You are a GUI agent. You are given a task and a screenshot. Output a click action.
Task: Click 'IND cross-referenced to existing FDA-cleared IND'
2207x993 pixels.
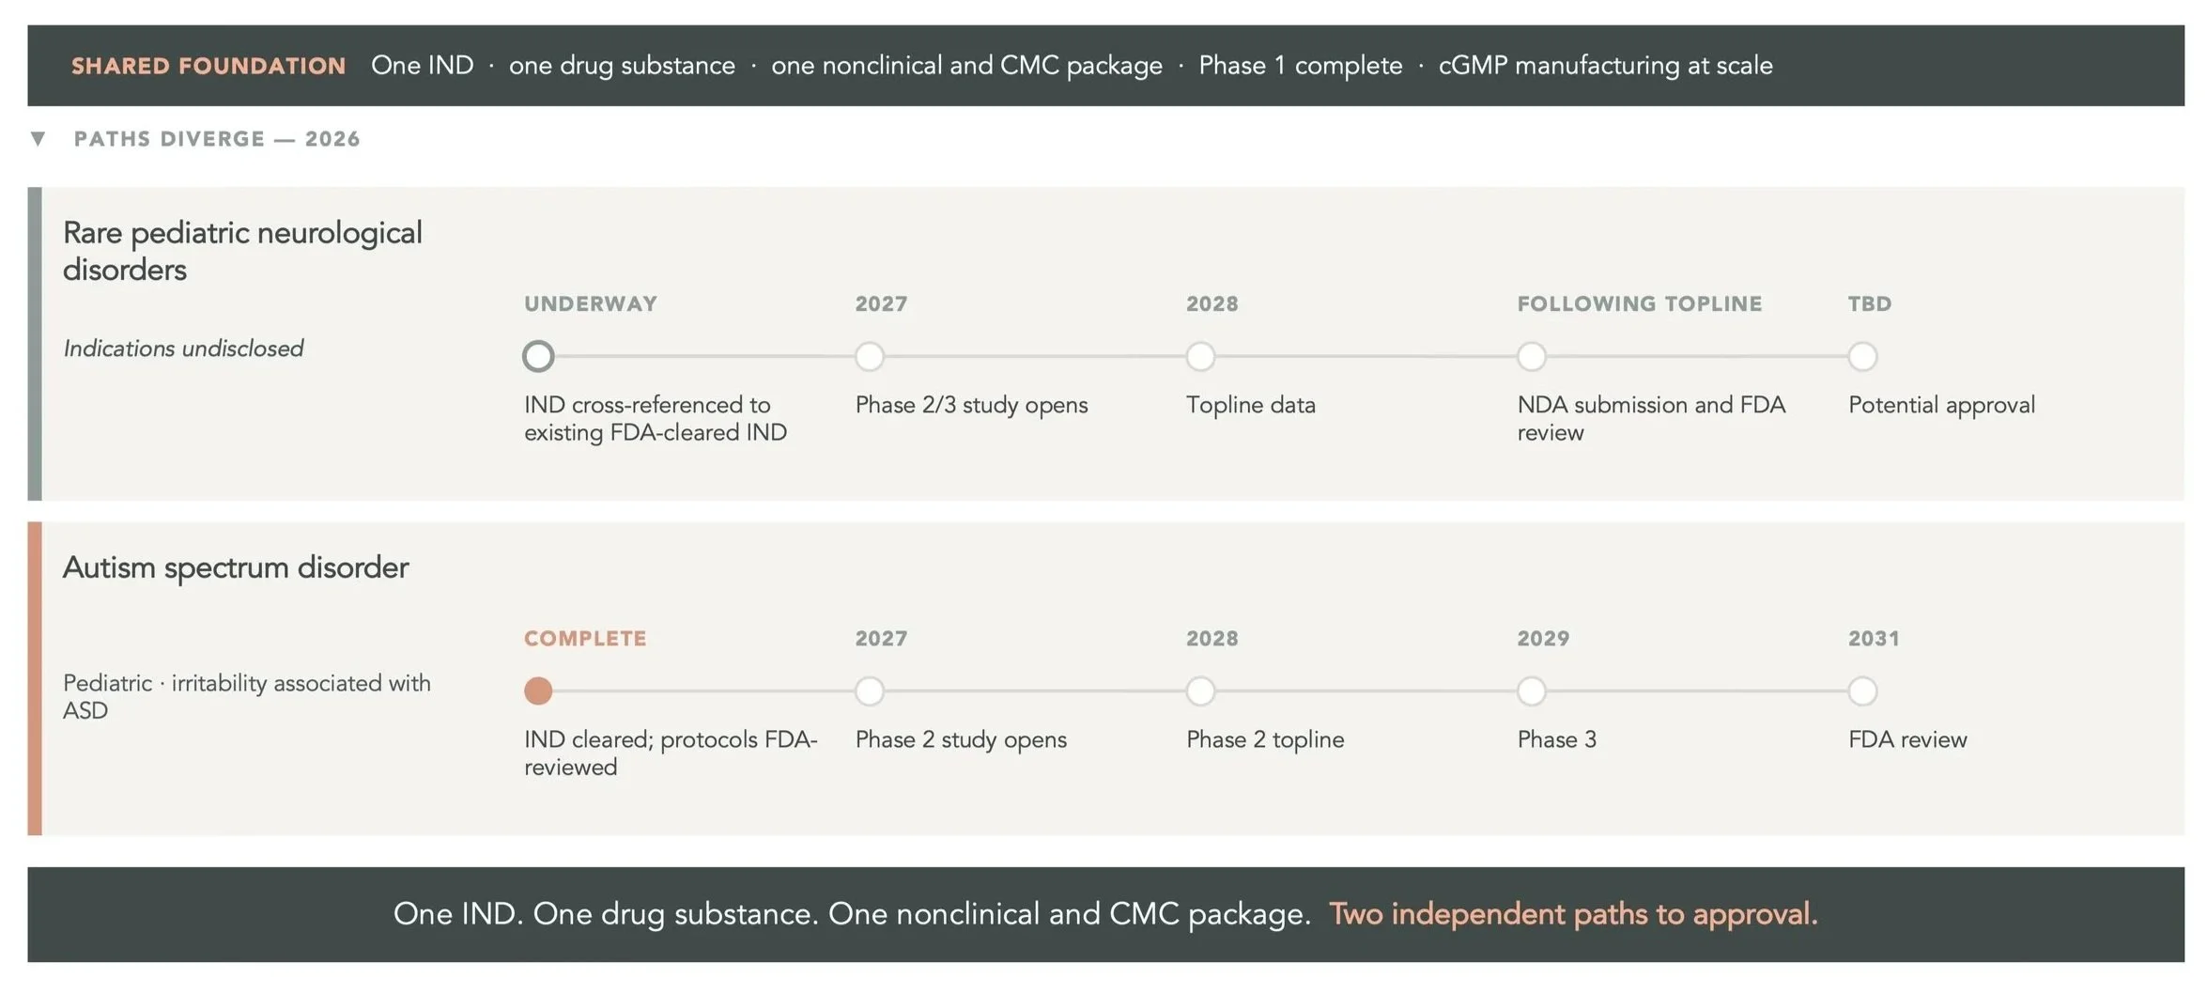click(x=656, y=418)
